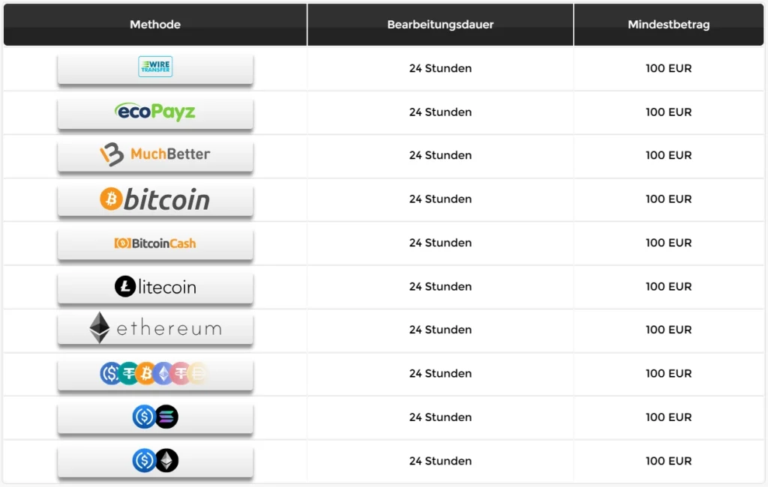Click the Bearbeitungsdauer column header
This screenshot has width=768, height=487.
(x=440, y=25)
